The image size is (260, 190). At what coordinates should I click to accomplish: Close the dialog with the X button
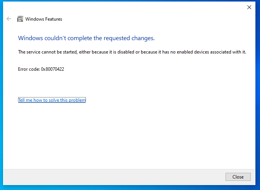tap(249, 7)
